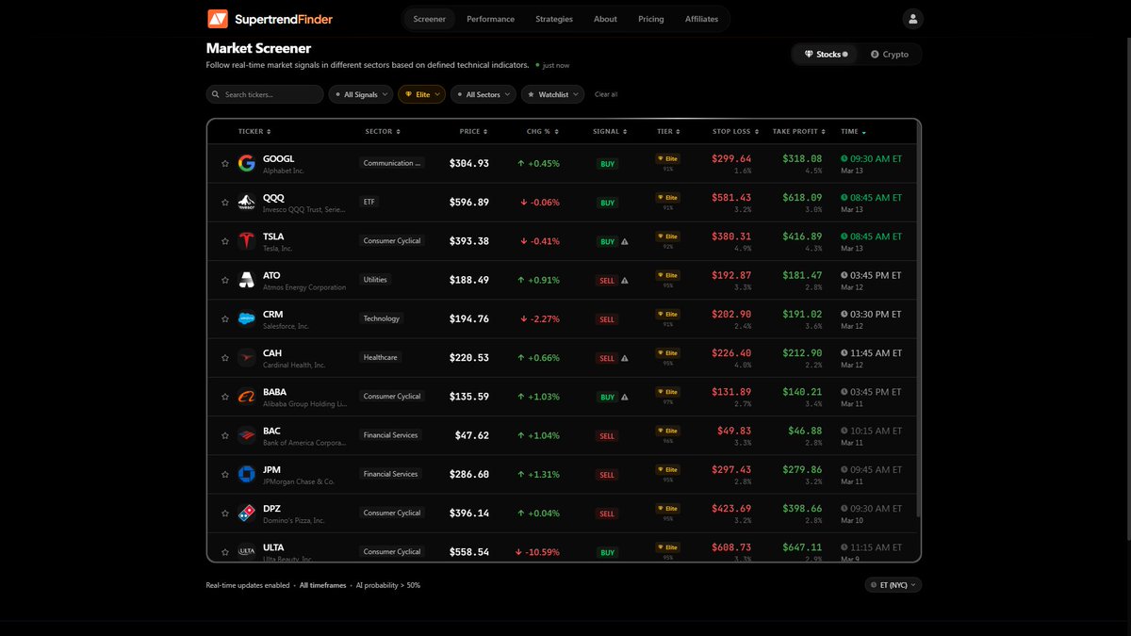
Task: Open the Strategies nav tab
Action: pyautogui.click(x=554, y=19)
